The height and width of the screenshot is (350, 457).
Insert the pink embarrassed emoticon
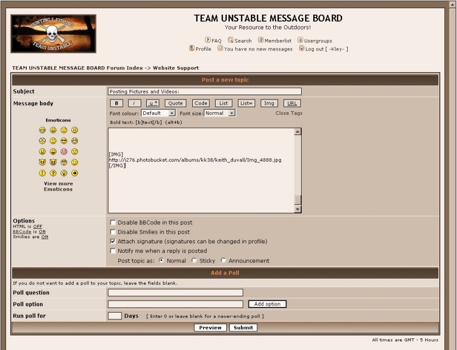[x=64, y=152]
